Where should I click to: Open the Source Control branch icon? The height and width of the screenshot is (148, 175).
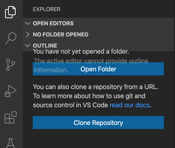pyautogui.click(x=11, y=65)
